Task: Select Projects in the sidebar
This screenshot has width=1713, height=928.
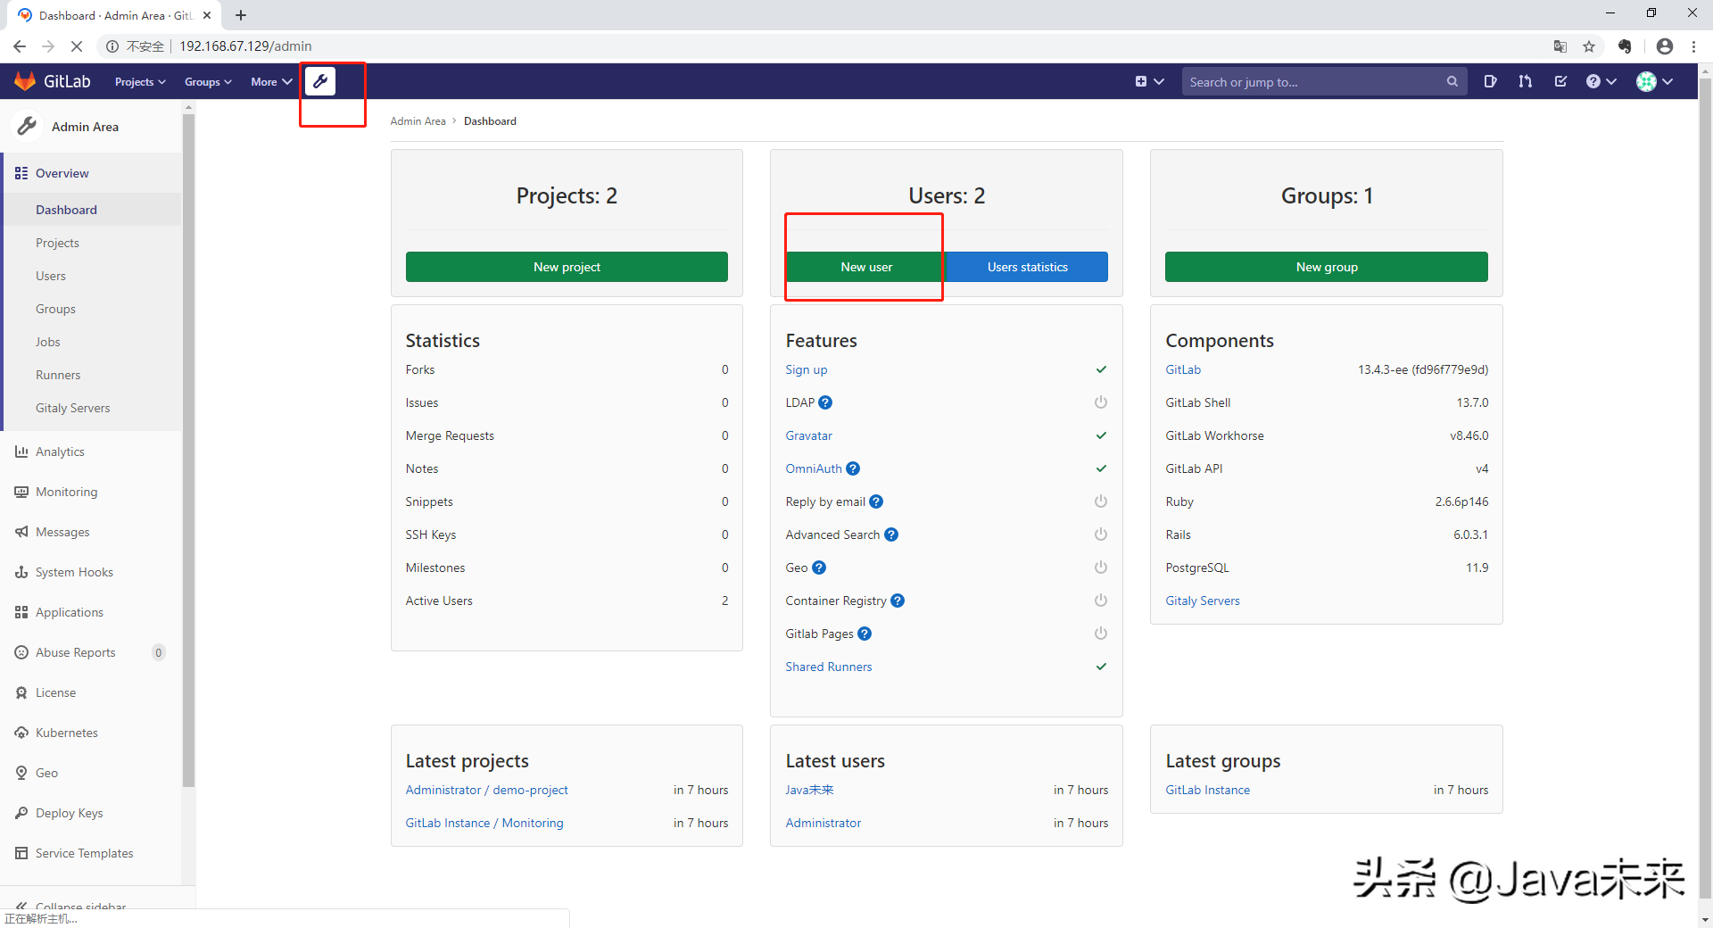Action: click(93, 243)
